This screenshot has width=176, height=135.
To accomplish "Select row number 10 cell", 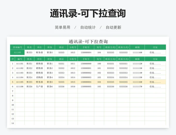I will (13, 105).
